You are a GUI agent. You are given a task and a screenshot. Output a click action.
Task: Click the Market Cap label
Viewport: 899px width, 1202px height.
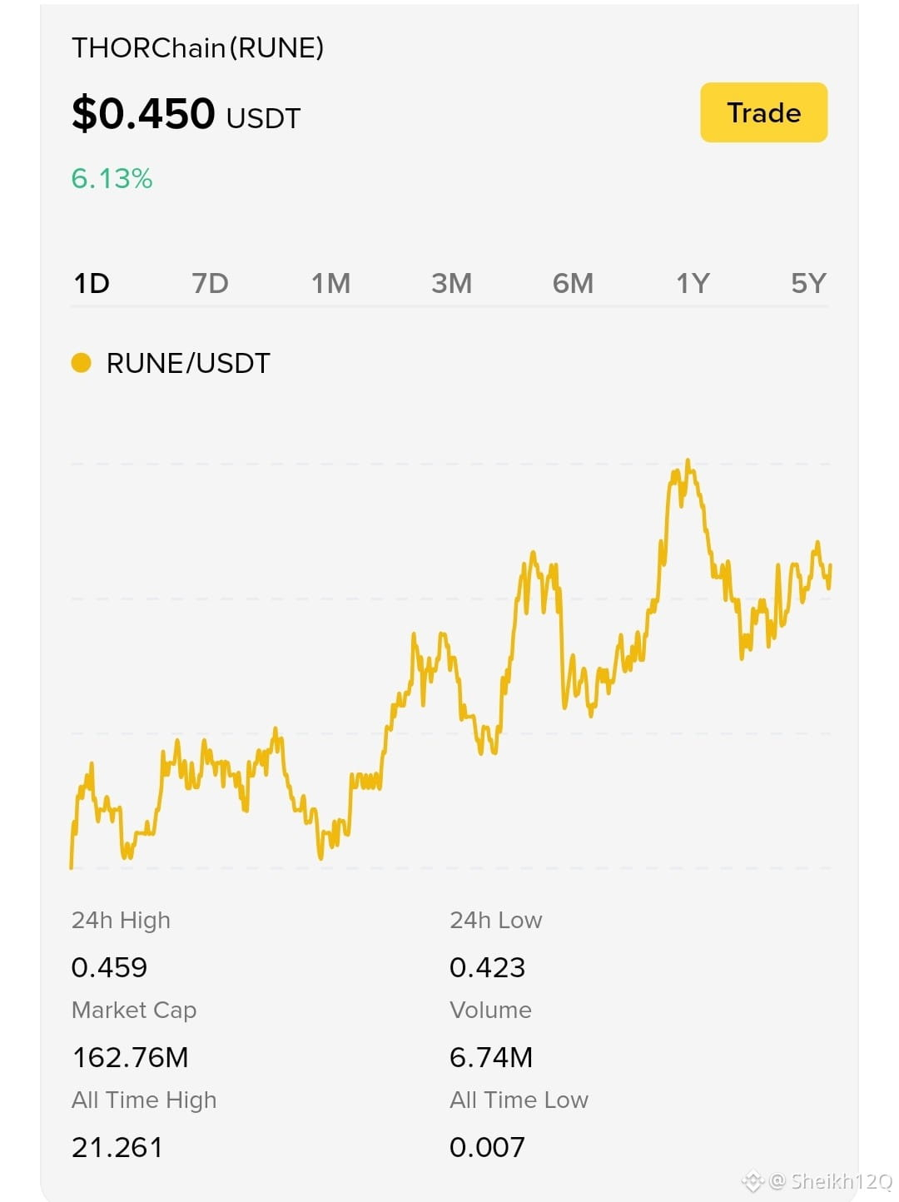tap(134, 1011)
